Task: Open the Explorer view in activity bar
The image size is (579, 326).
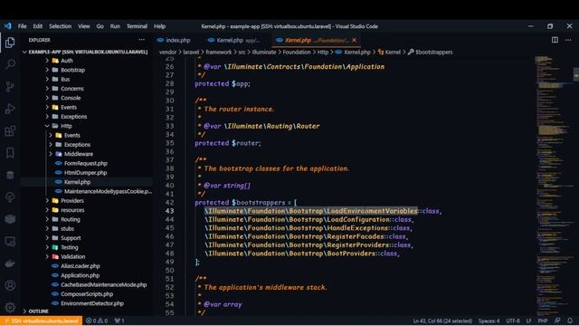Action: (10, 43)
